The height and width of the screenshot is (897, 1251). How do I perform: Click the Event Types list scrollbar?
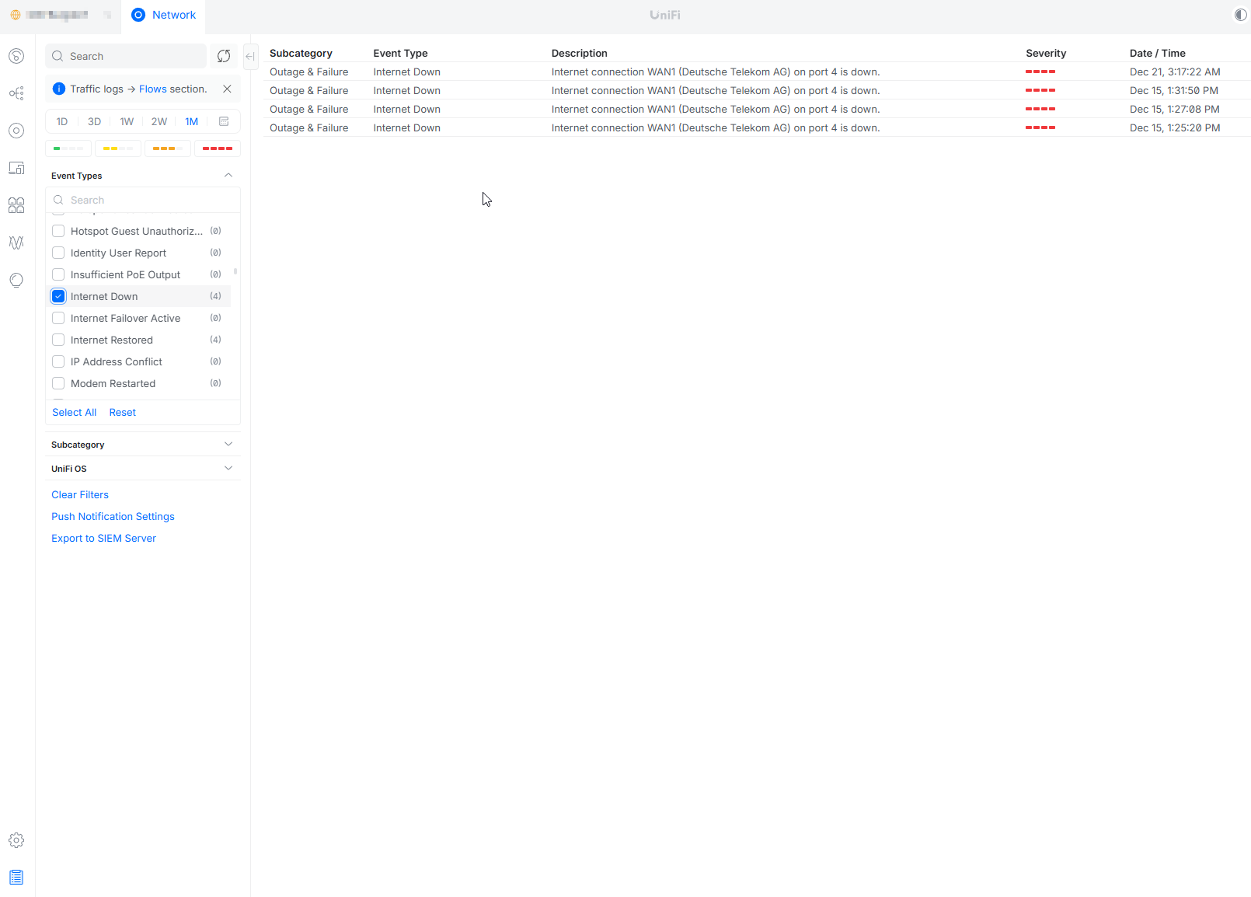tap(235, 272)
